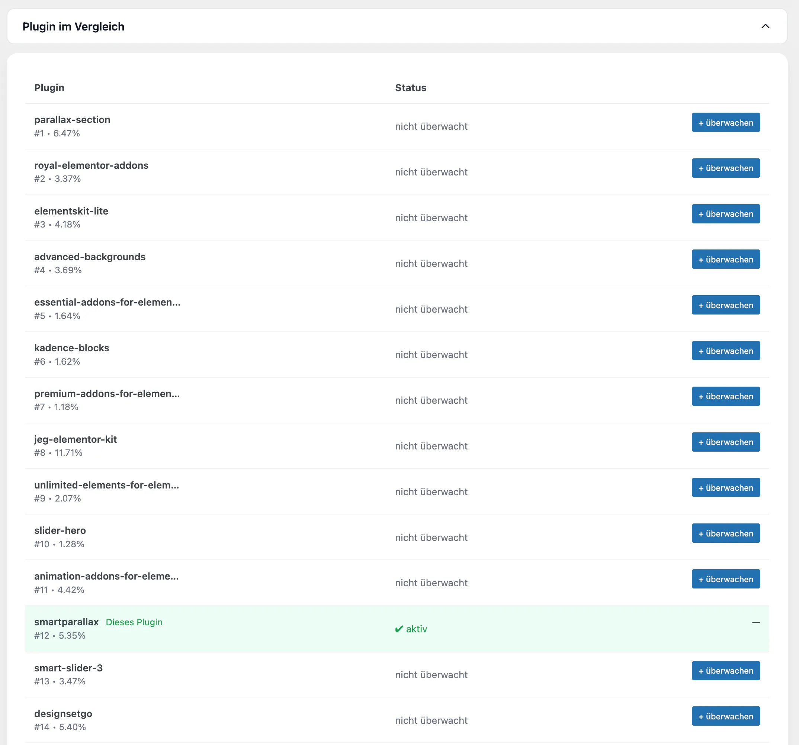Click überwachen for premium-addons-for-elemen...
This screenshot has width=799, height=745.
click(725, 396)
